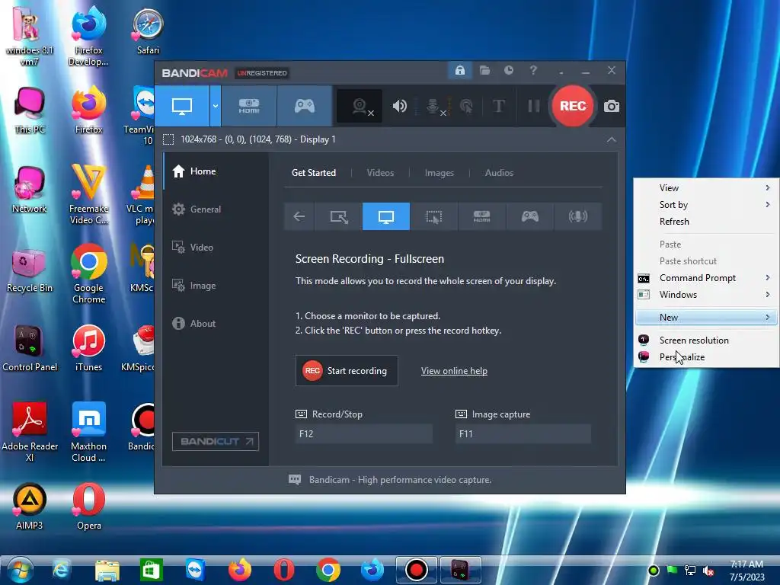The width and height of the screenshot is (780, 585).
Task: Click Record/Stop hotkey field F12
Action: 363,433
